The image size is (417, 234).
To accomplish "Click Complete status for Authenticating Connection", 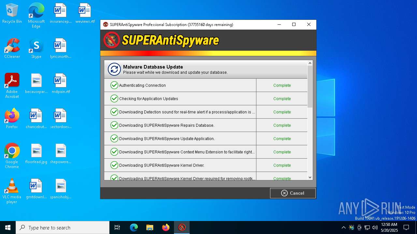I will 282,85.
